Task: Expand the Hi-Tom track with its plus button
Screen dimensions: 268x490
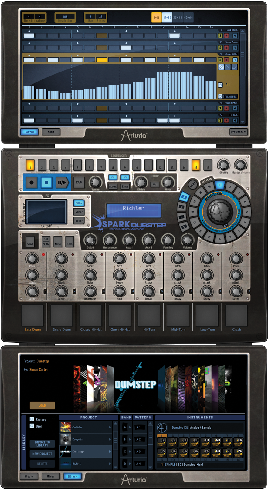Action: pos(235,120)
